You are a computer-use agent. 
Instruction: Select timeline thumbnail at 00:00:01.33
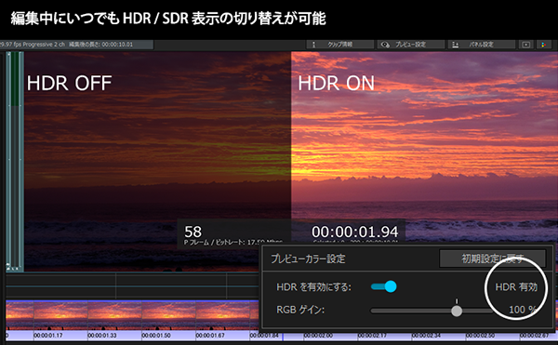click(115, 316)
